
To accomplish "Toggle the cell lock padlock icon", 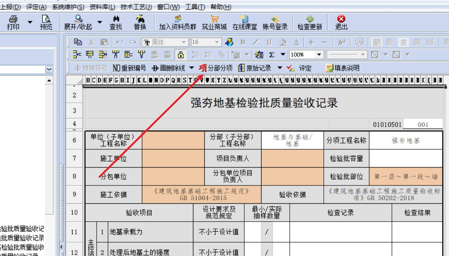I will [181, 55].
